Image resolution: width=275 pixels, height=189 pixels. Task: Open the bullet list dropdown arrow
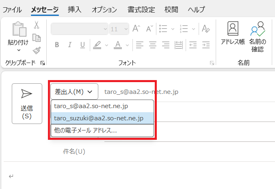pos(173,29)
